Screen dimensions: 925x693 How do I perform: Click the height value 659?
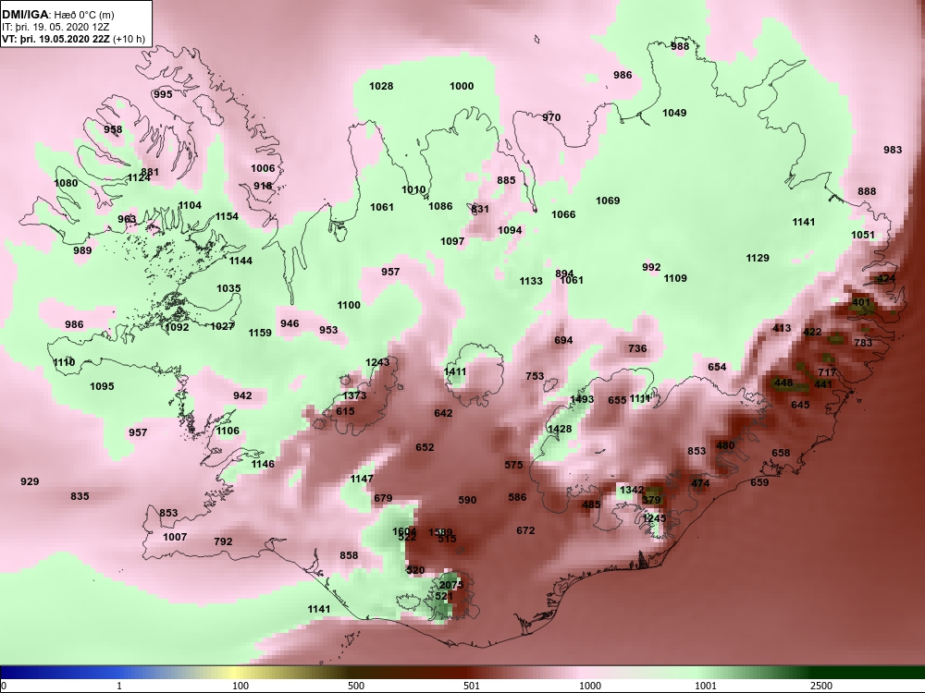(759, 482)
